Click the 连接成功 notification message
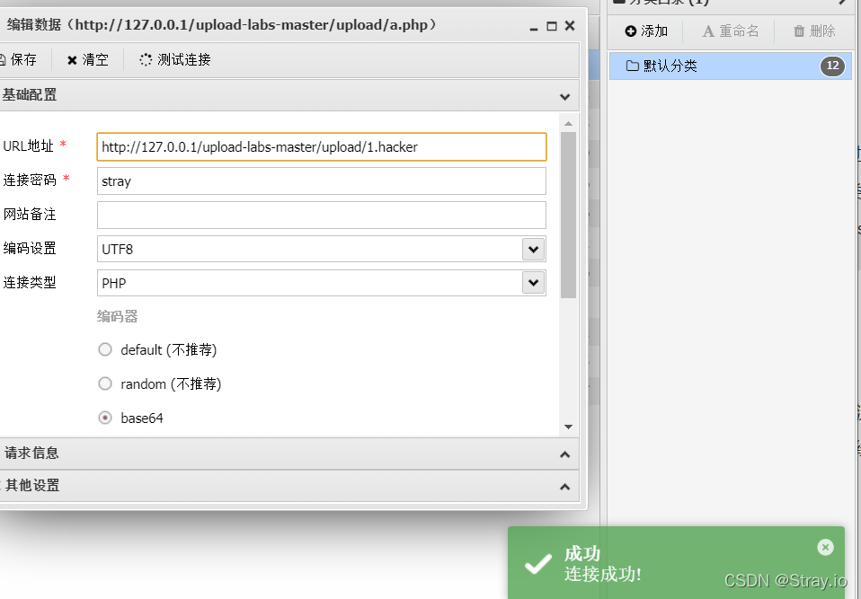Image resolution: width=861 pixels, height=599 pixels. (602, 575)
